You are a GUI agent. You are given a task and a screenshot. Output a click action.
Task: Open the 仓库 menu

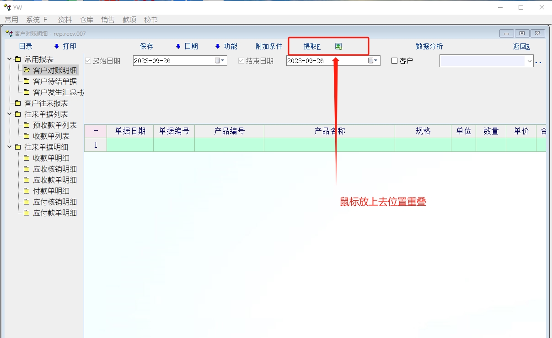(x=86, y=20)
